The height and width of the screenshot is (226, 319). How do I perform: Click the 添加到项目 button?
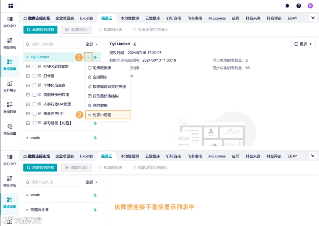pyautogui.click(x=77, y=29)
